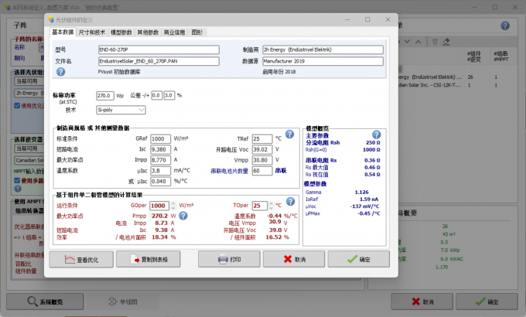Toggle 使用多路 checkbox in background window
Viewport: 526px width, 317px height.
[17, 180]
